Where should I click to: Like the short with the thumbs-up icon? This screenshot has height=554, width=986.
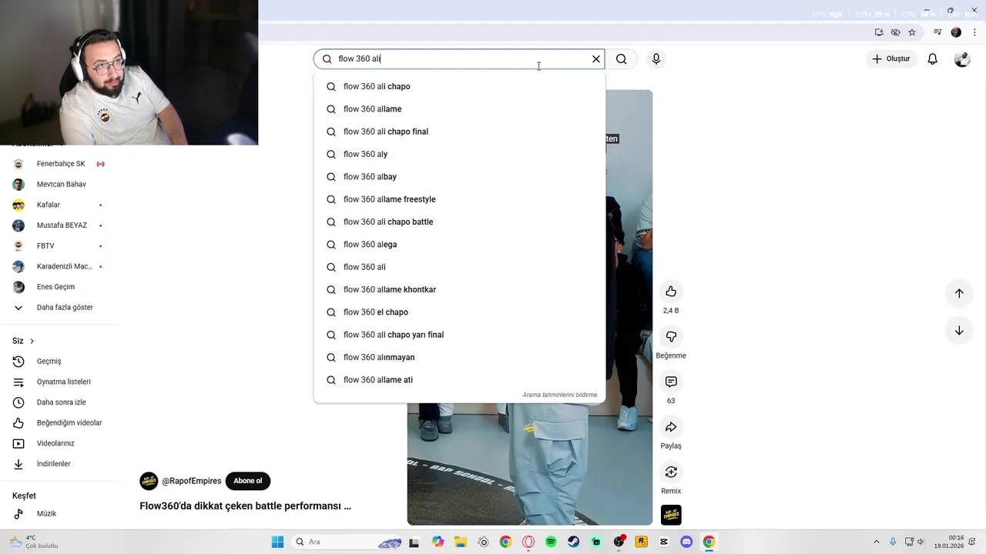[x=671, y=292]
